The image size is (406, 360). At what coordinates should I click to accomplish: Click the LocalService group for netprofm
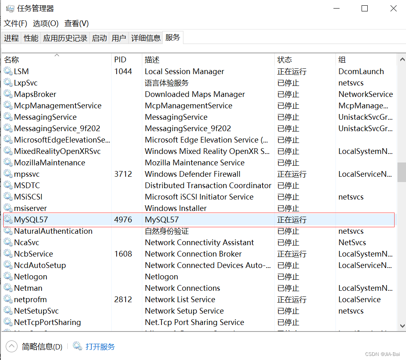coord(360,299)
